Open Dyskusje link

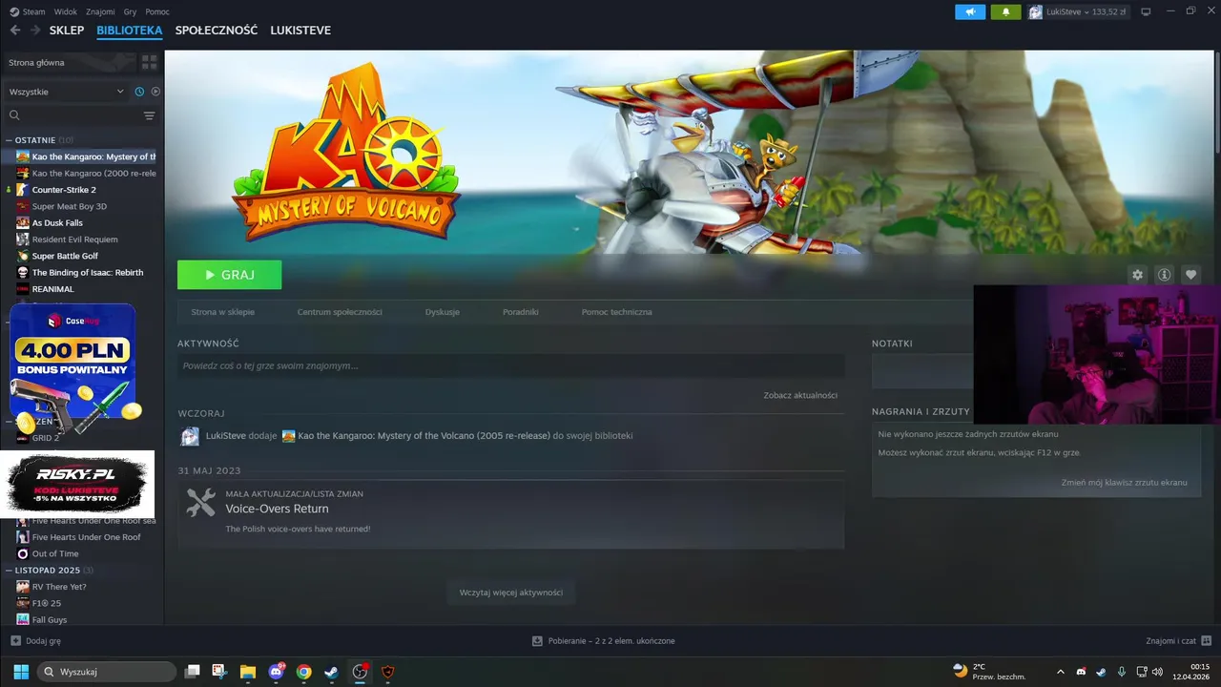click(443, 312)
